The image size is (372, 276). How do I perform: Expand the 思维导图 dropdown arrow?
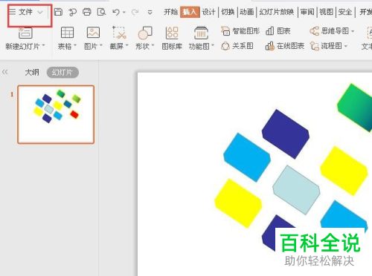[353, 31]
